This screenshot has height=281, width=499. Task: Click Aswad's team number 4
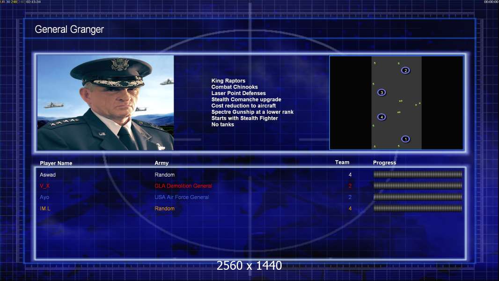pos(350,175)
